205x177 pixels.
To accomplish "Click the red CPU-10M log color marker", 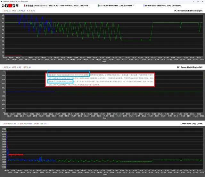I will tap(25, 5).
